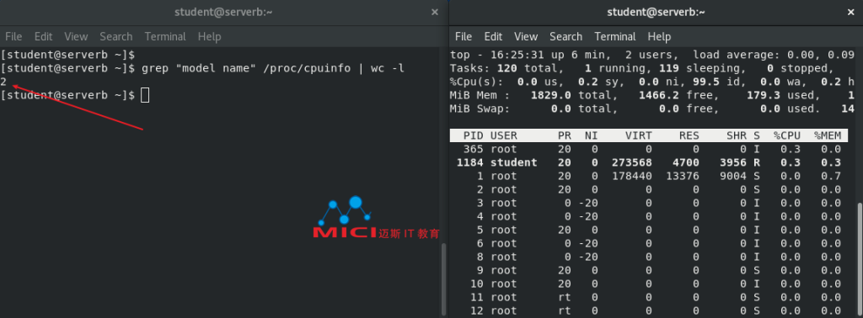Open Terminal menu in left terminal window
Screen dimensions: 863x318
coord(165,37)
